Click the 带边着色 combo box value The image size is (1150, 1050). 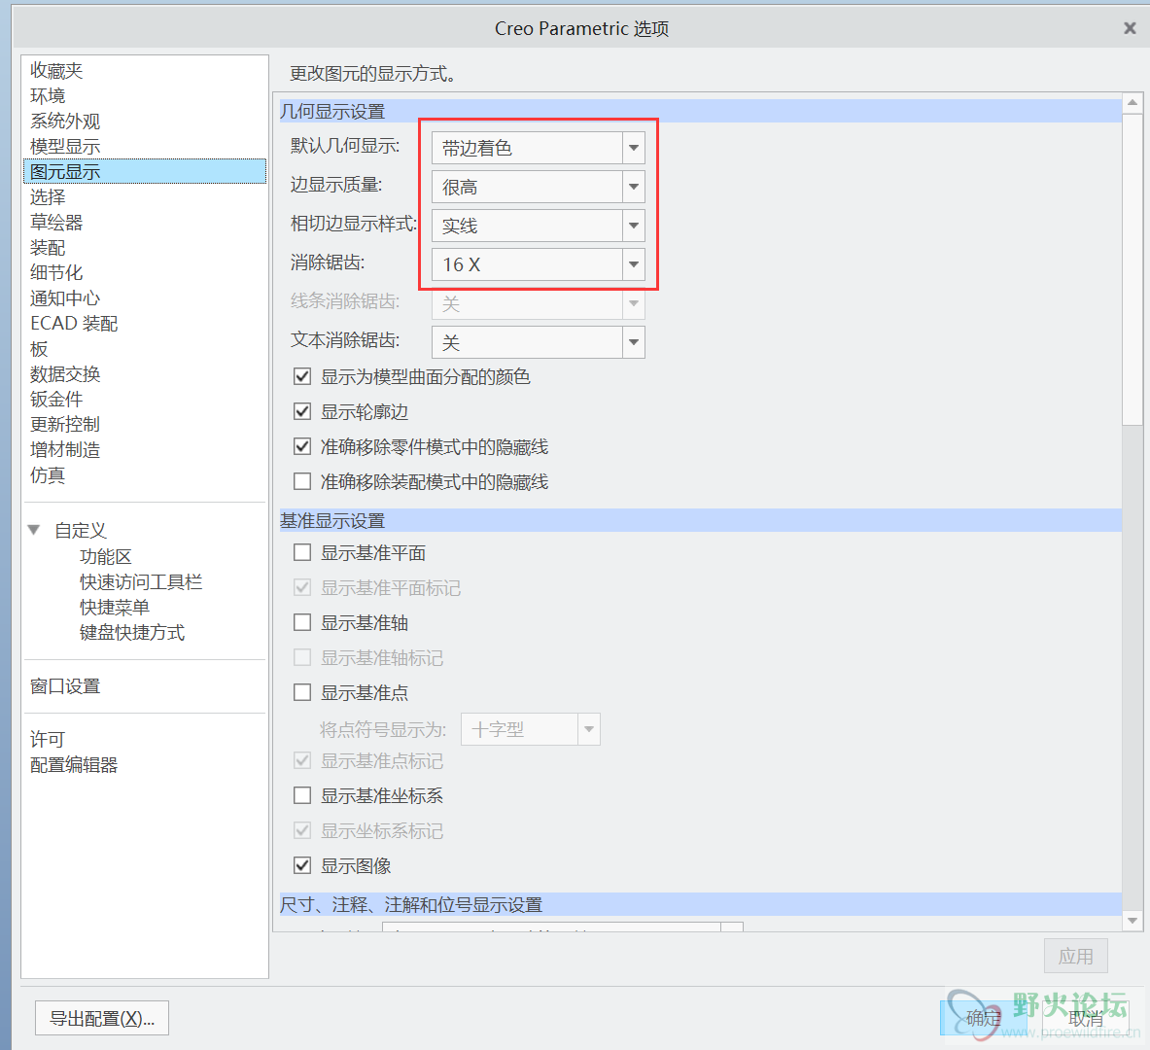pyautogui.click(x=527, y=148)
